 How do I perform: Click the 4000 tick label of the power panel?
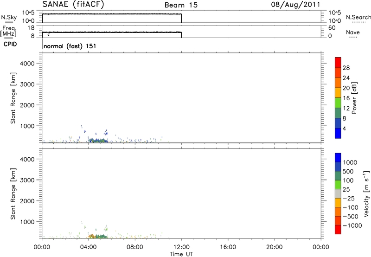pos(27,64)
